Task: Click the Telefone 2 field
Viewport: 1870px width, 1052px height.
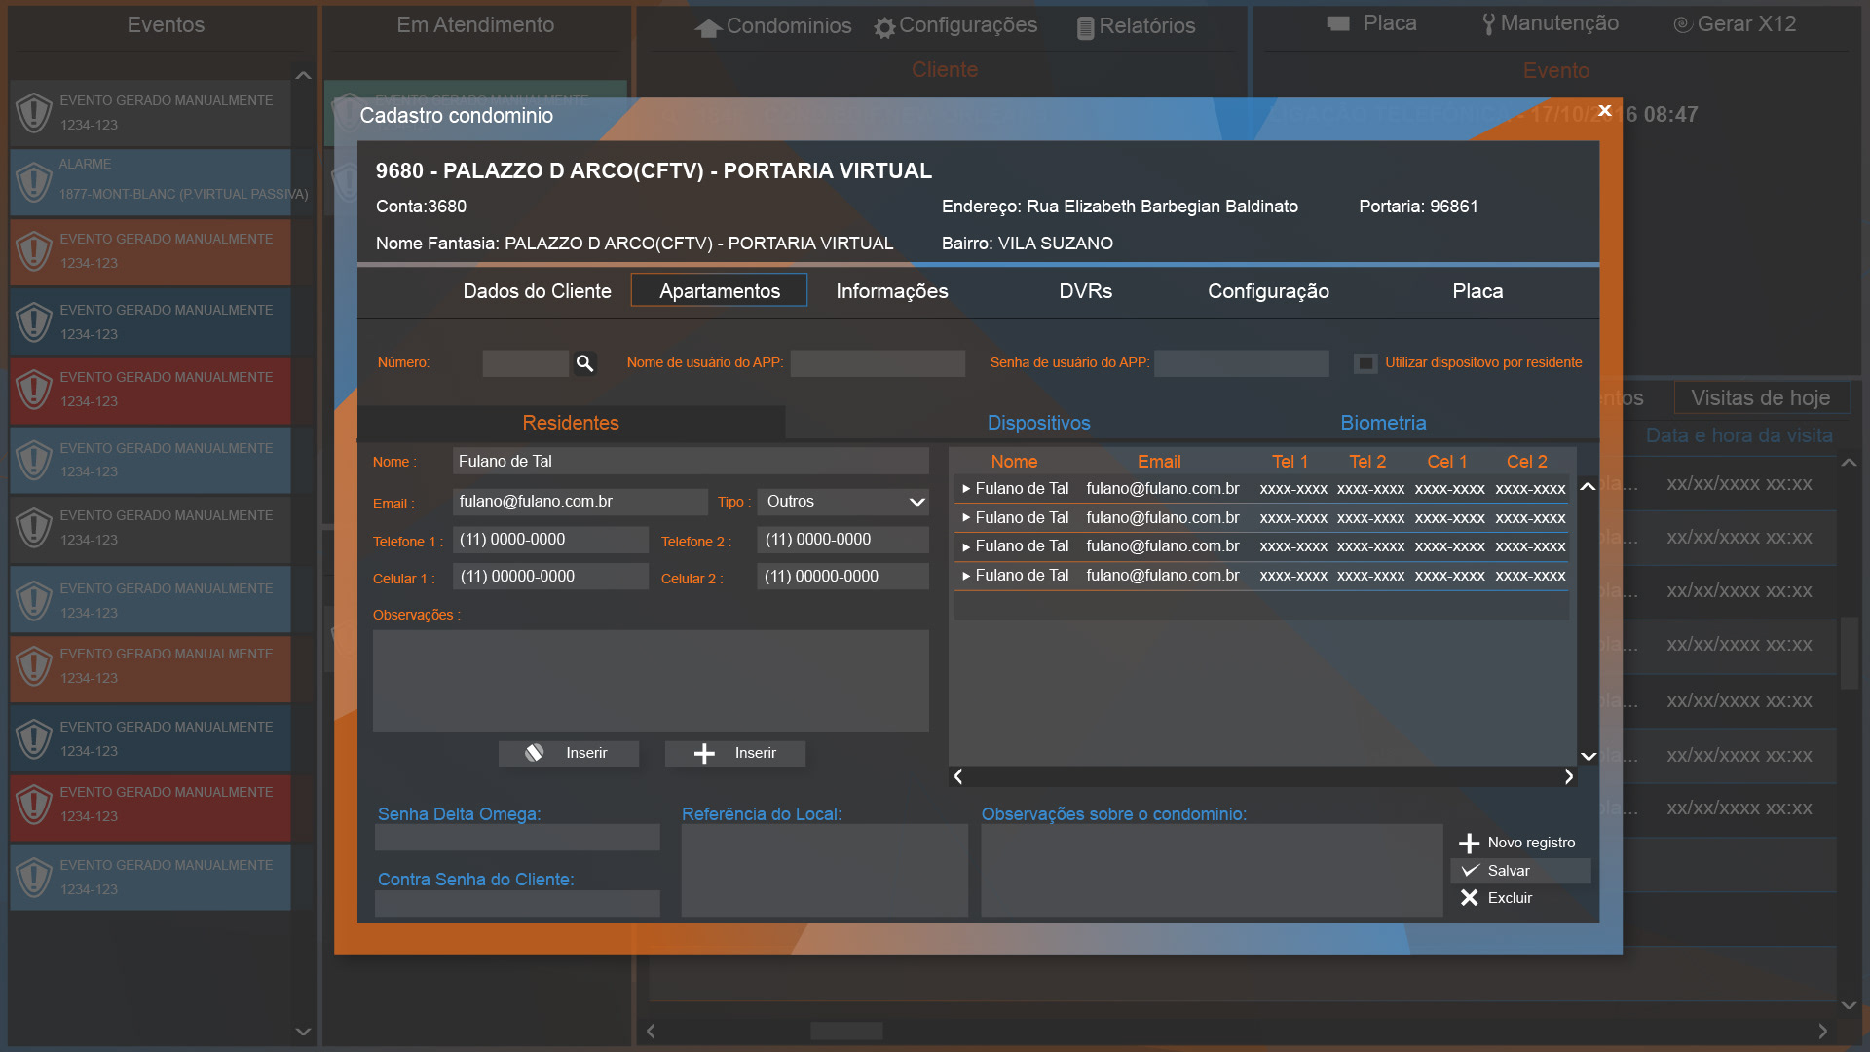Action: coord(842,540)
